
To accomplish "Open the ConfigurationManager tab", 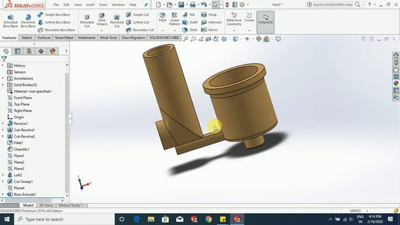I will point(29,51).
